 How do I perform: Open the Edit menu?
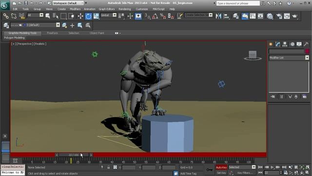pos(15,9)
